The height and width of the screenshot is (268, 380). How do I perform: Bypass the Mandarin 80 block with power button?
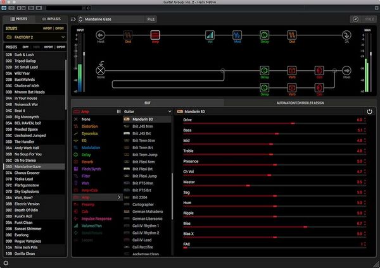coord(369,111)
